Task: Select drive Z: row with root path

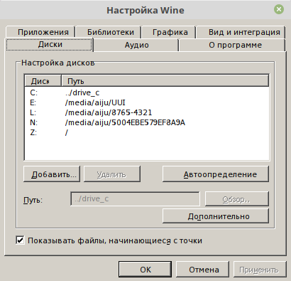Action: [x=146, y=132]
